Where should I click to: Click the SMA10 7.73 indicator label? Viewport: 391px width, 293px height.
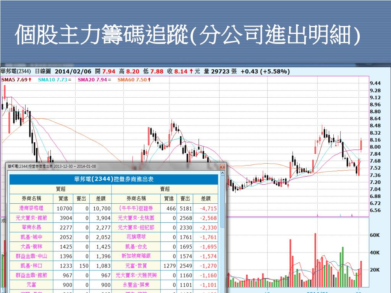pos(54,79)
